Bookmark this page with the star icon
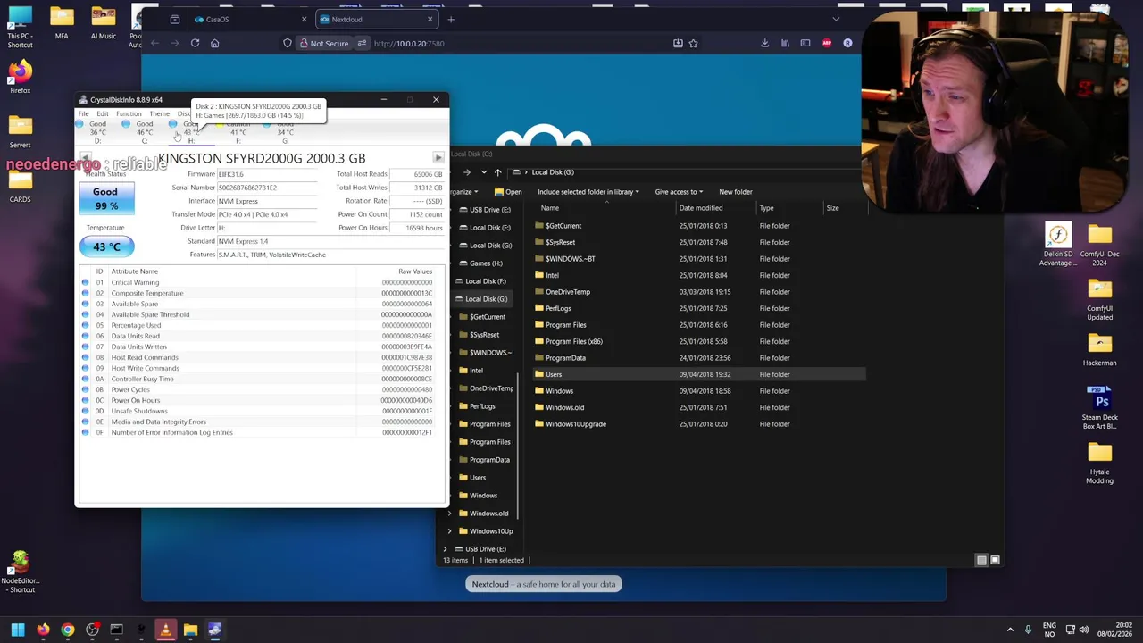Viewport: 1143px width, 643px height. pyautogui.click(x=693, y=43)
